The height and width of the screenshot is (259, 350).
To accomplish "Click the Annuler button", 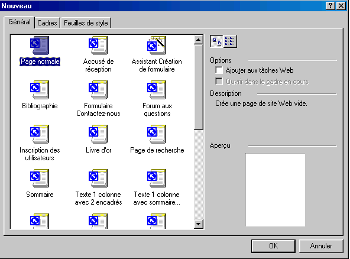I will pyautogui.click(x=321, y=246).
